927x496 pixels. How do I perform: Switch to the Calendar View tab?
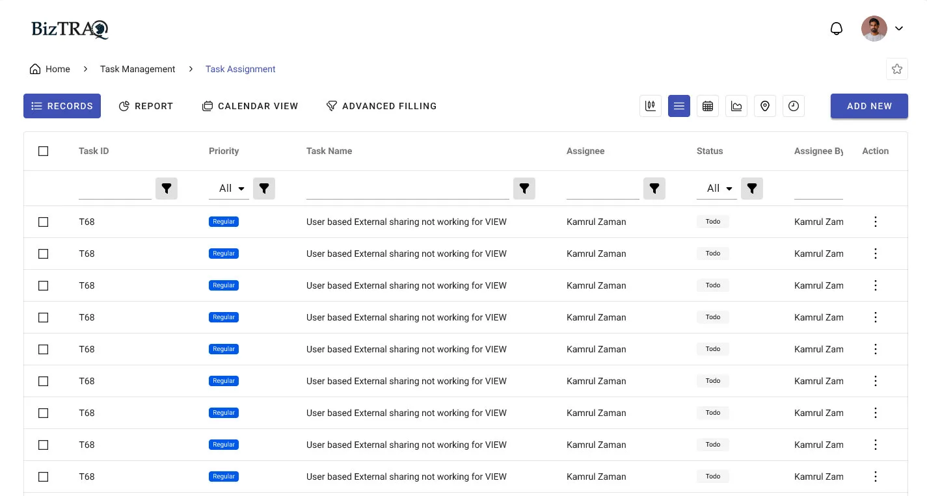click(x=250, y=106)
